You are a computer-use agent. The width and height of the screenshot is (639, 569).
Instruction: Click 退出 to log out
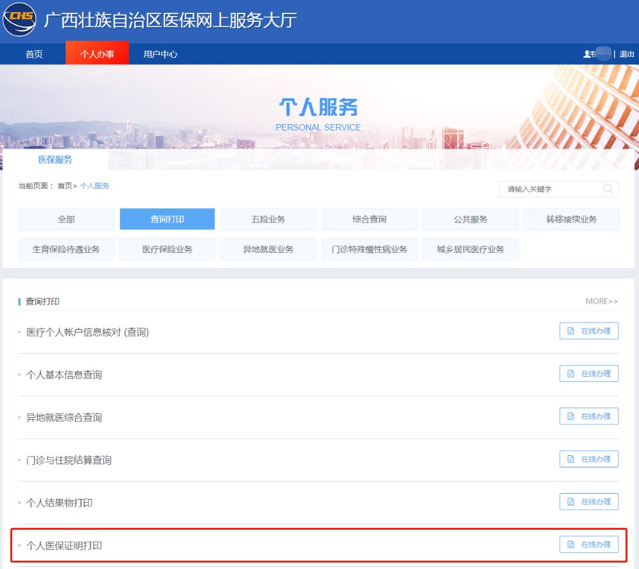tap(626, 55)
